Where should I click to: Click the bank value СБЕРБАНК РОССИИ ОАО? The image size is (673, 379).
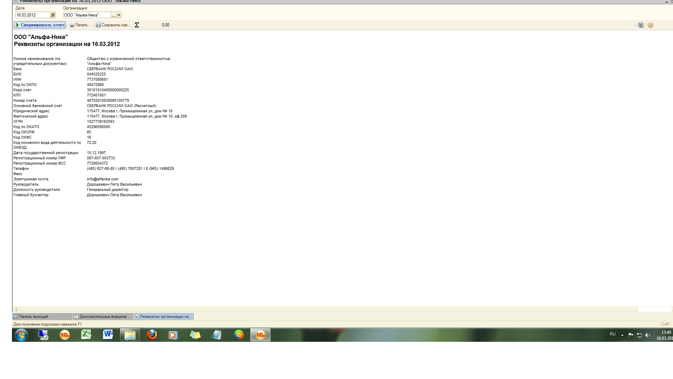[110, 69]
